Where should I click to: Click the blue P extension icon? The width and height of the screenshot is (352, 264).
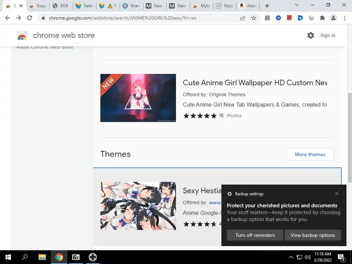[x=300, y=18]
